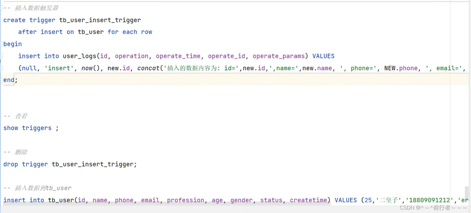Click the "gender" column name
471x213 pixels.
(x=241, y=201)
